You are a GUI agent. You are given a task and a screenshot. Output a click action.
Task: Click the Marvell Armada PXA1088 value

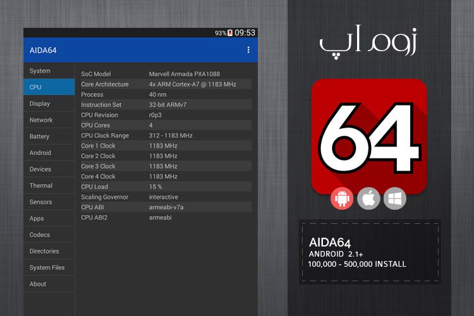(185, 74)
